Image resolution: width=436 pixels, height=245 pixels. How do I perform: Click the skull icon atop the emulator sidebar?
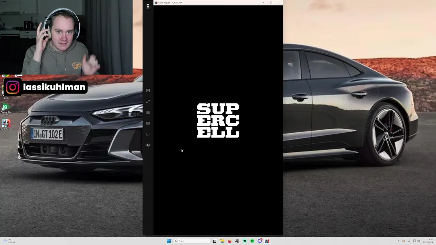pyautogui.click(x=148, y=6)
